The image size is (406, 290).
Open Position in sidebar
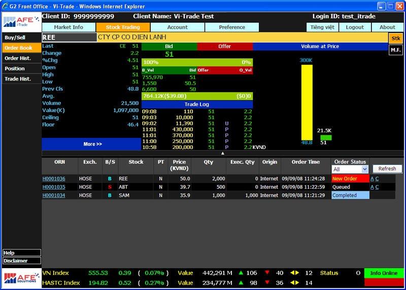tap(22, 68)
